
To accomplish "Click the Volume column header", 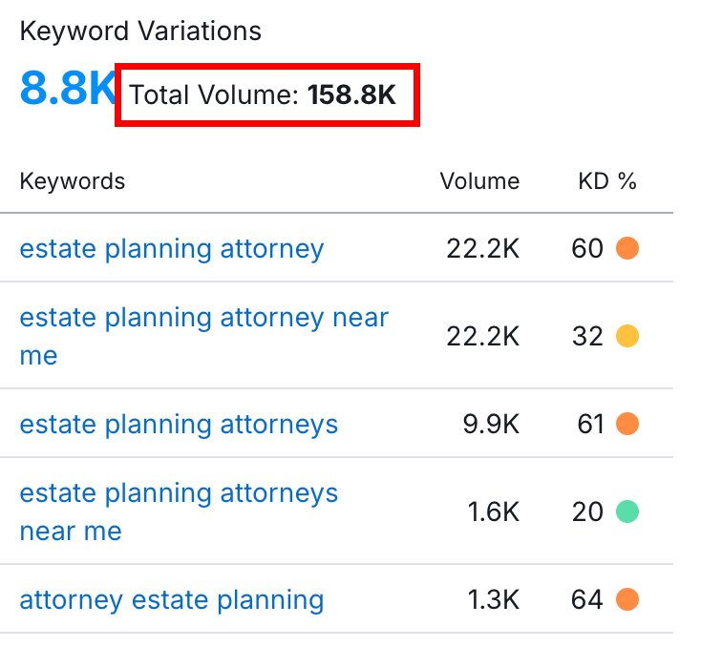I will tap(479, 181).
